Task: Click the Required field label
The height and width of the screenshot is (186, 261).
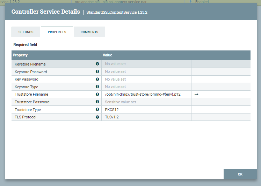Action: click(x=25, y=44)
